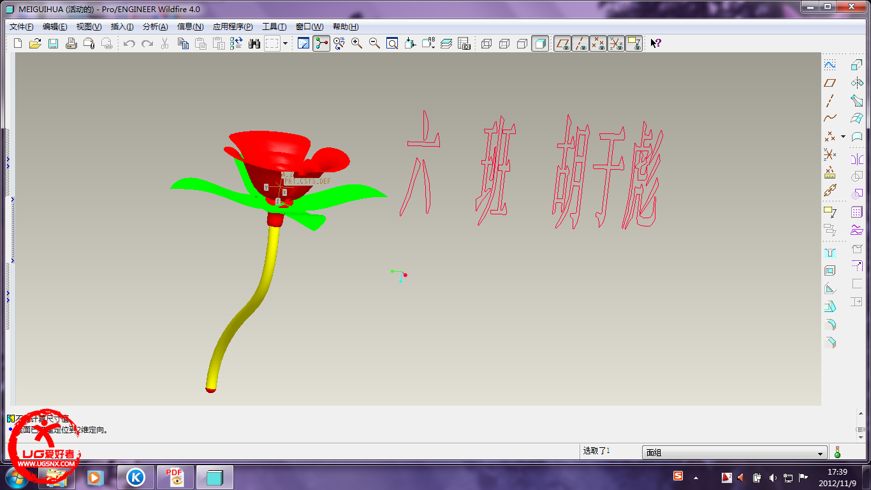Screen dimensions: 871x490
Task: Click the regeneration status traffic light
Action: coord(837,452)
